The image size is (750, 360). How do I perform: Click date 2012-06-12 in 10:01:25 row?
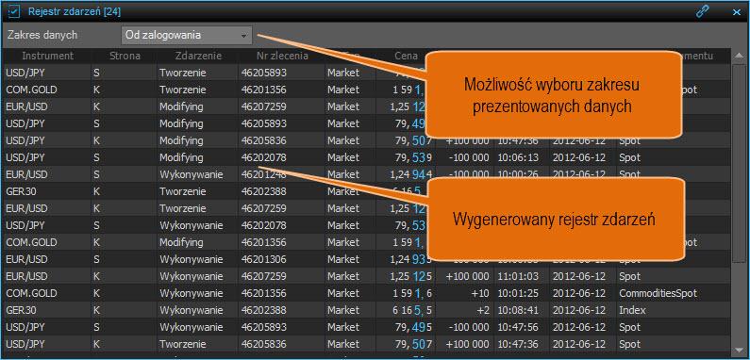pos(578,293)
